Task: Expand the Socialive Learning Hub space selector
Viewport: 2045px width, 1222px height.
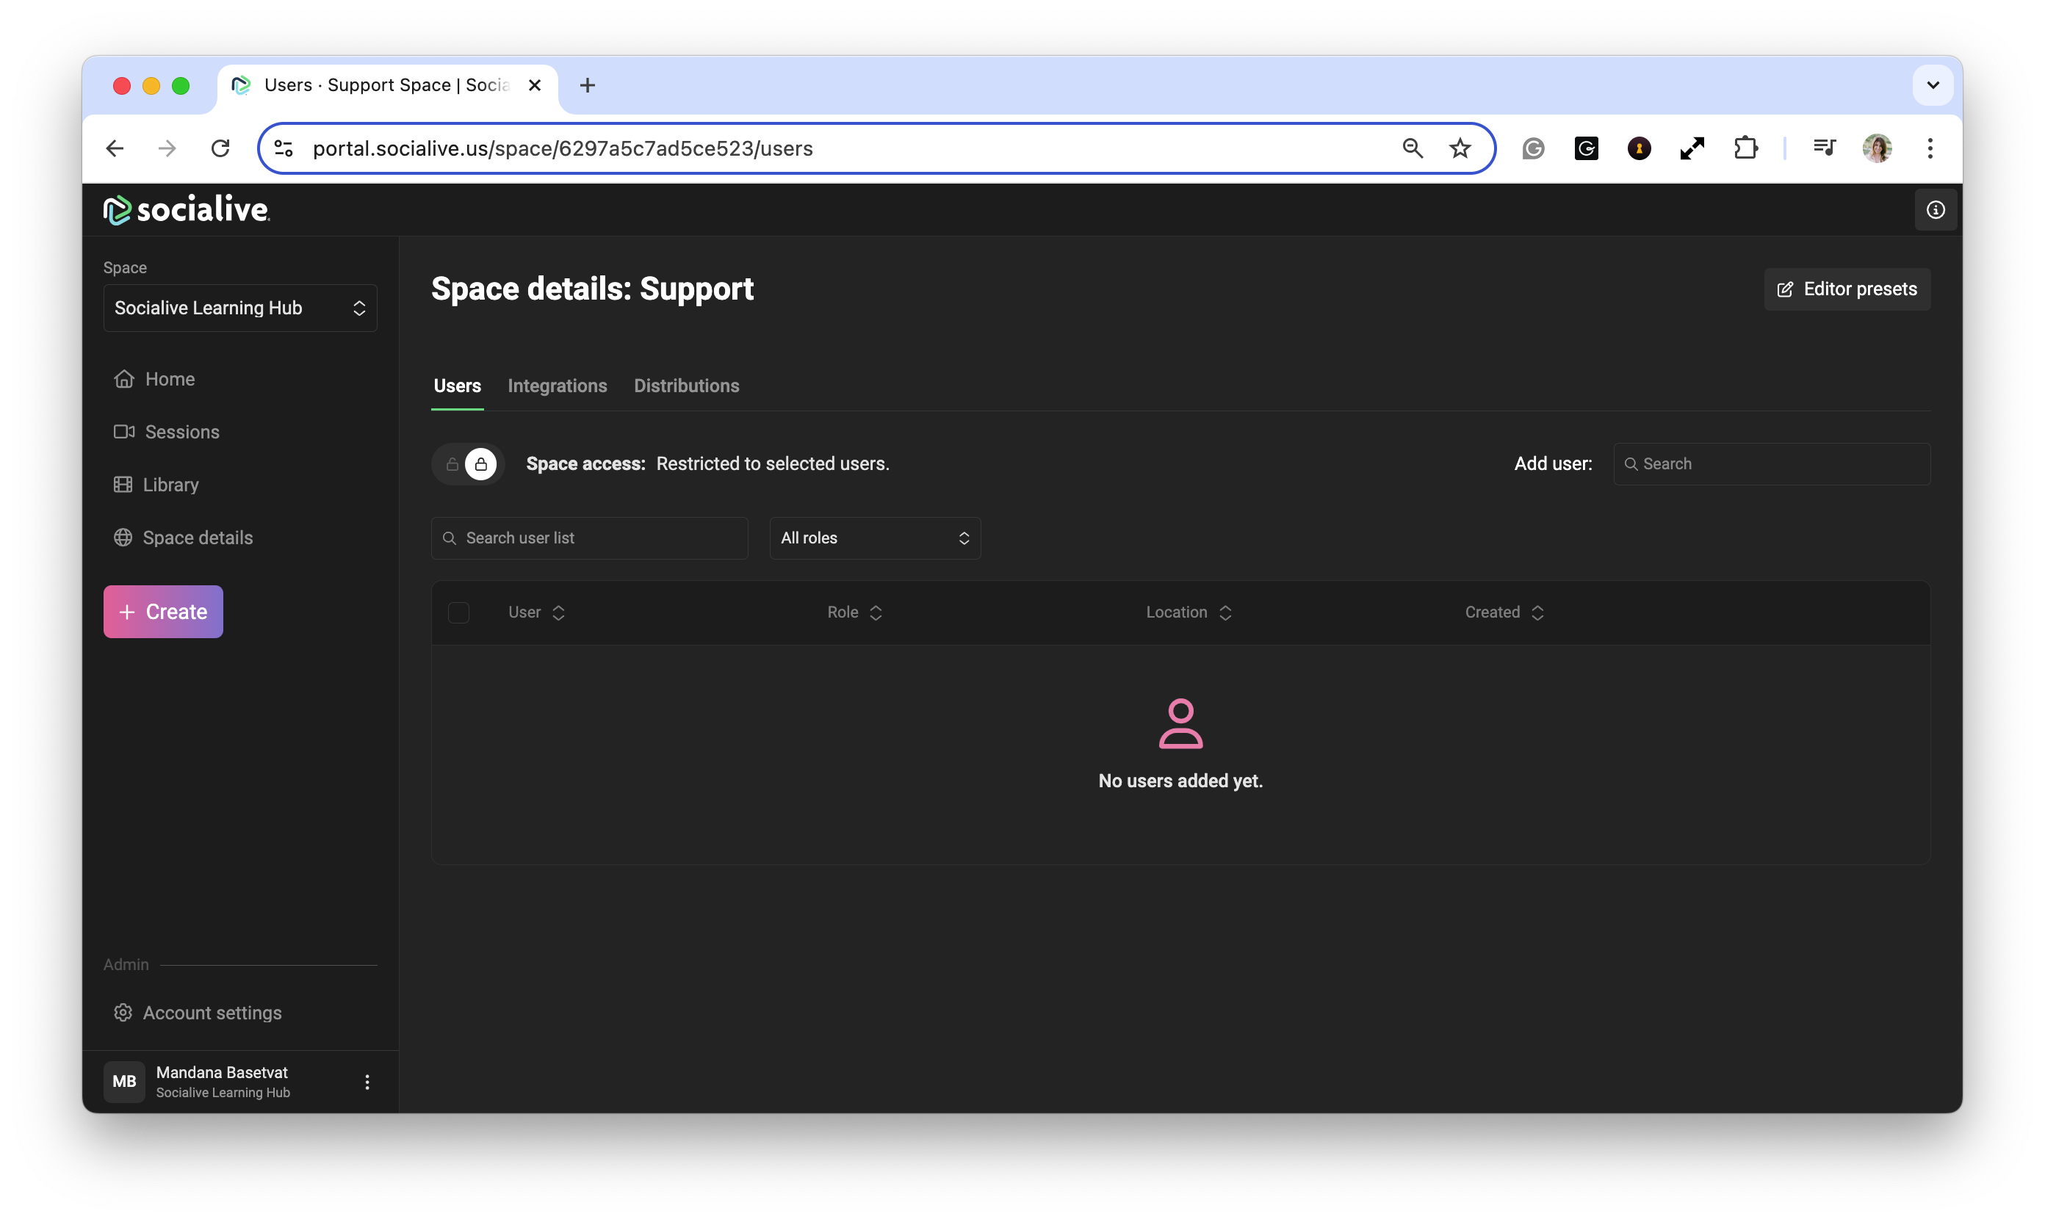Action: pyautogui.click(x=239, y=308)
